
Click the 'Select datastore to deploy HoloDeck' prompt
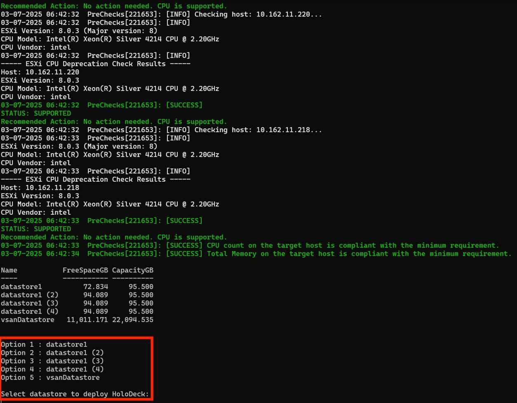[75, 394]
